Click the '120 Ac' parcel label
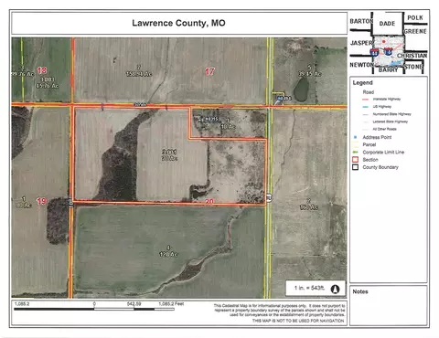Image resolution: width=439 pixels, height=338 pixels. click(x=168, y=254)
